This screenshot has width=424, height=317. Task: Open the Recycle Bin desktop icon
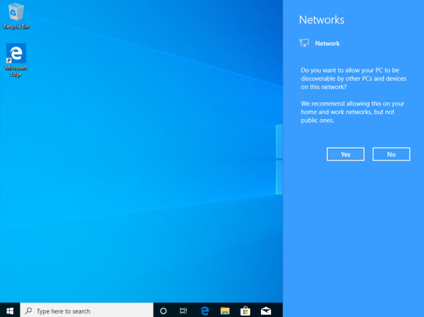pyautogui.click(x=16, y=13)
